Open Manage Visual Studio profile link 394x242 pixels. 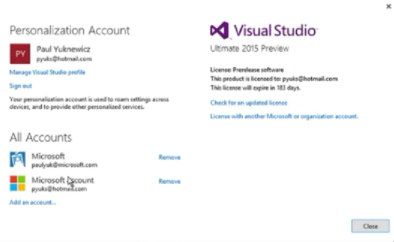(47, 72)
